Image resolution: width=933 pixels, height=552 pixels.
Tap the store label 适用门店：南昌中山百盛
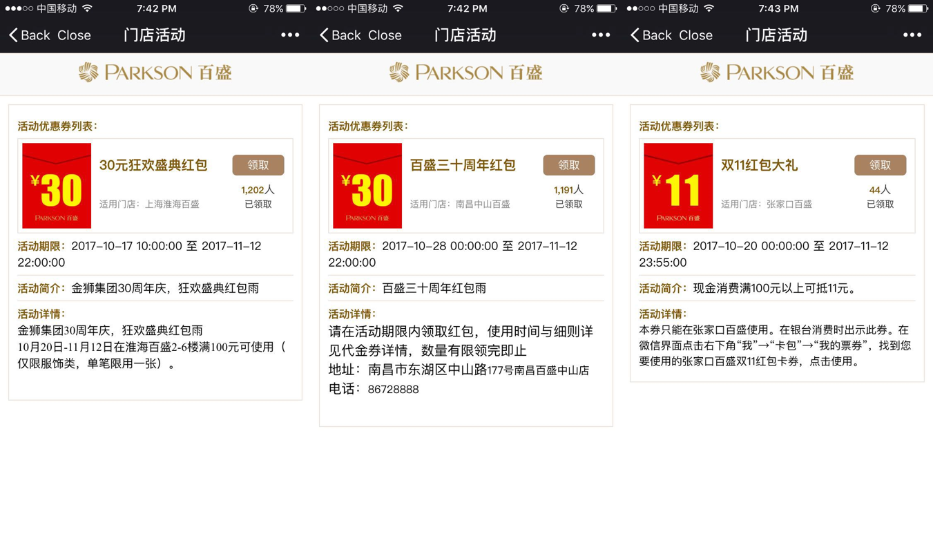460,204
